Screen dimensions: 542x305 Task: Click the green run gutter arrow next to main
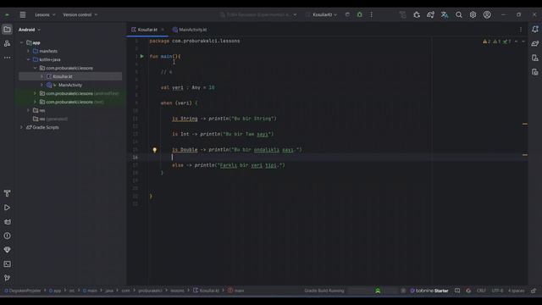[141, 56]
